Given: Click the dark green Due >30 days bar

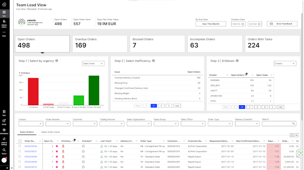Looking at the screenshot, I should 94,90.
